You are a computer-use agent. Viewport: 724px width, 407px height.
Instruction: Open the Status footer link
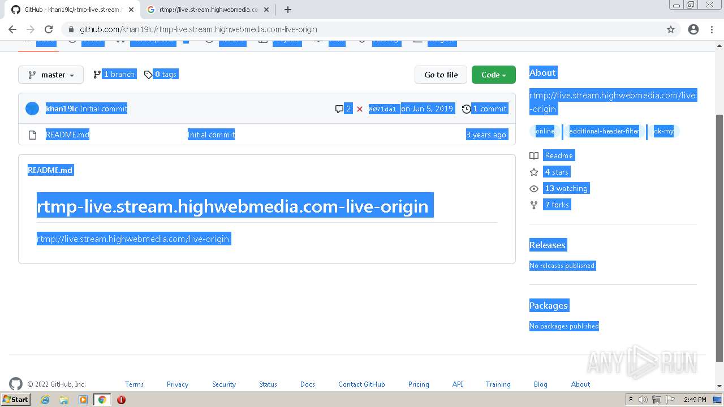pyautogui.click(x=268, y=384)
